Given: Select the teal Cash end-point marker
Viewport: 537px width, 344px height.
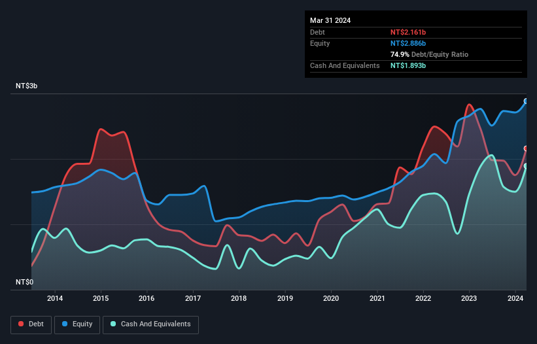Looking at the screenshot, I should [x=526, y=166].
